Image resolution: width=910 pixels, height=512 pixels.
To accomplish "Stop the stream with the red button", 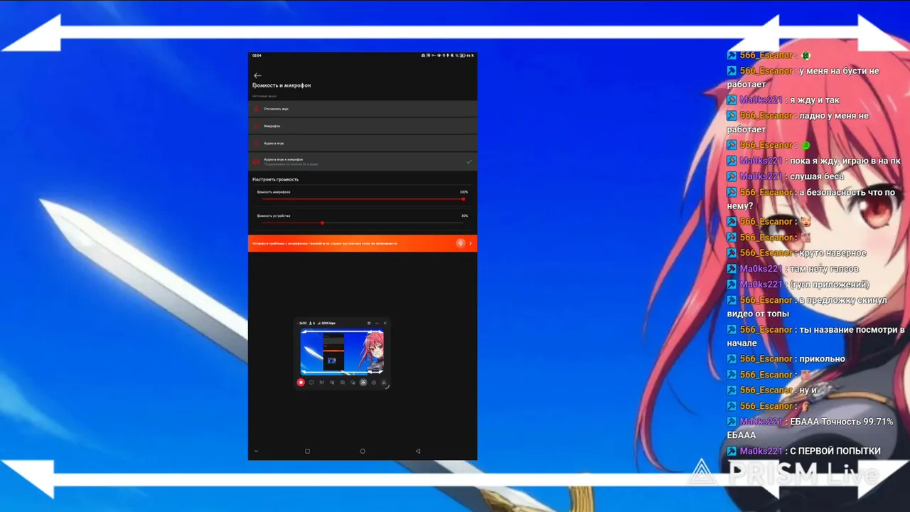I will pos(301,383).
